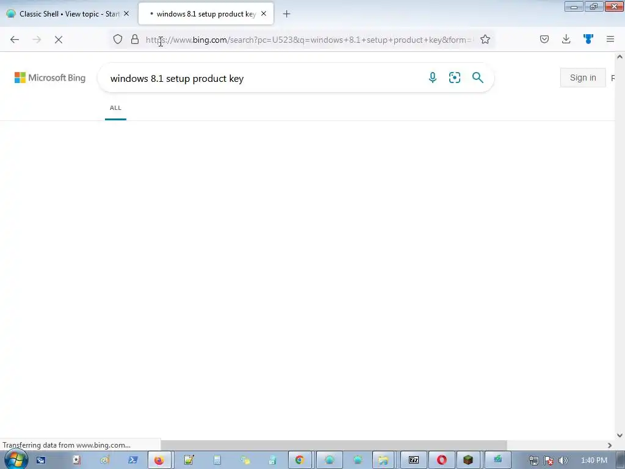Viewport: 625px width, 469px height.
Task: Click the site padlock security icon
Action: point(135,40)
